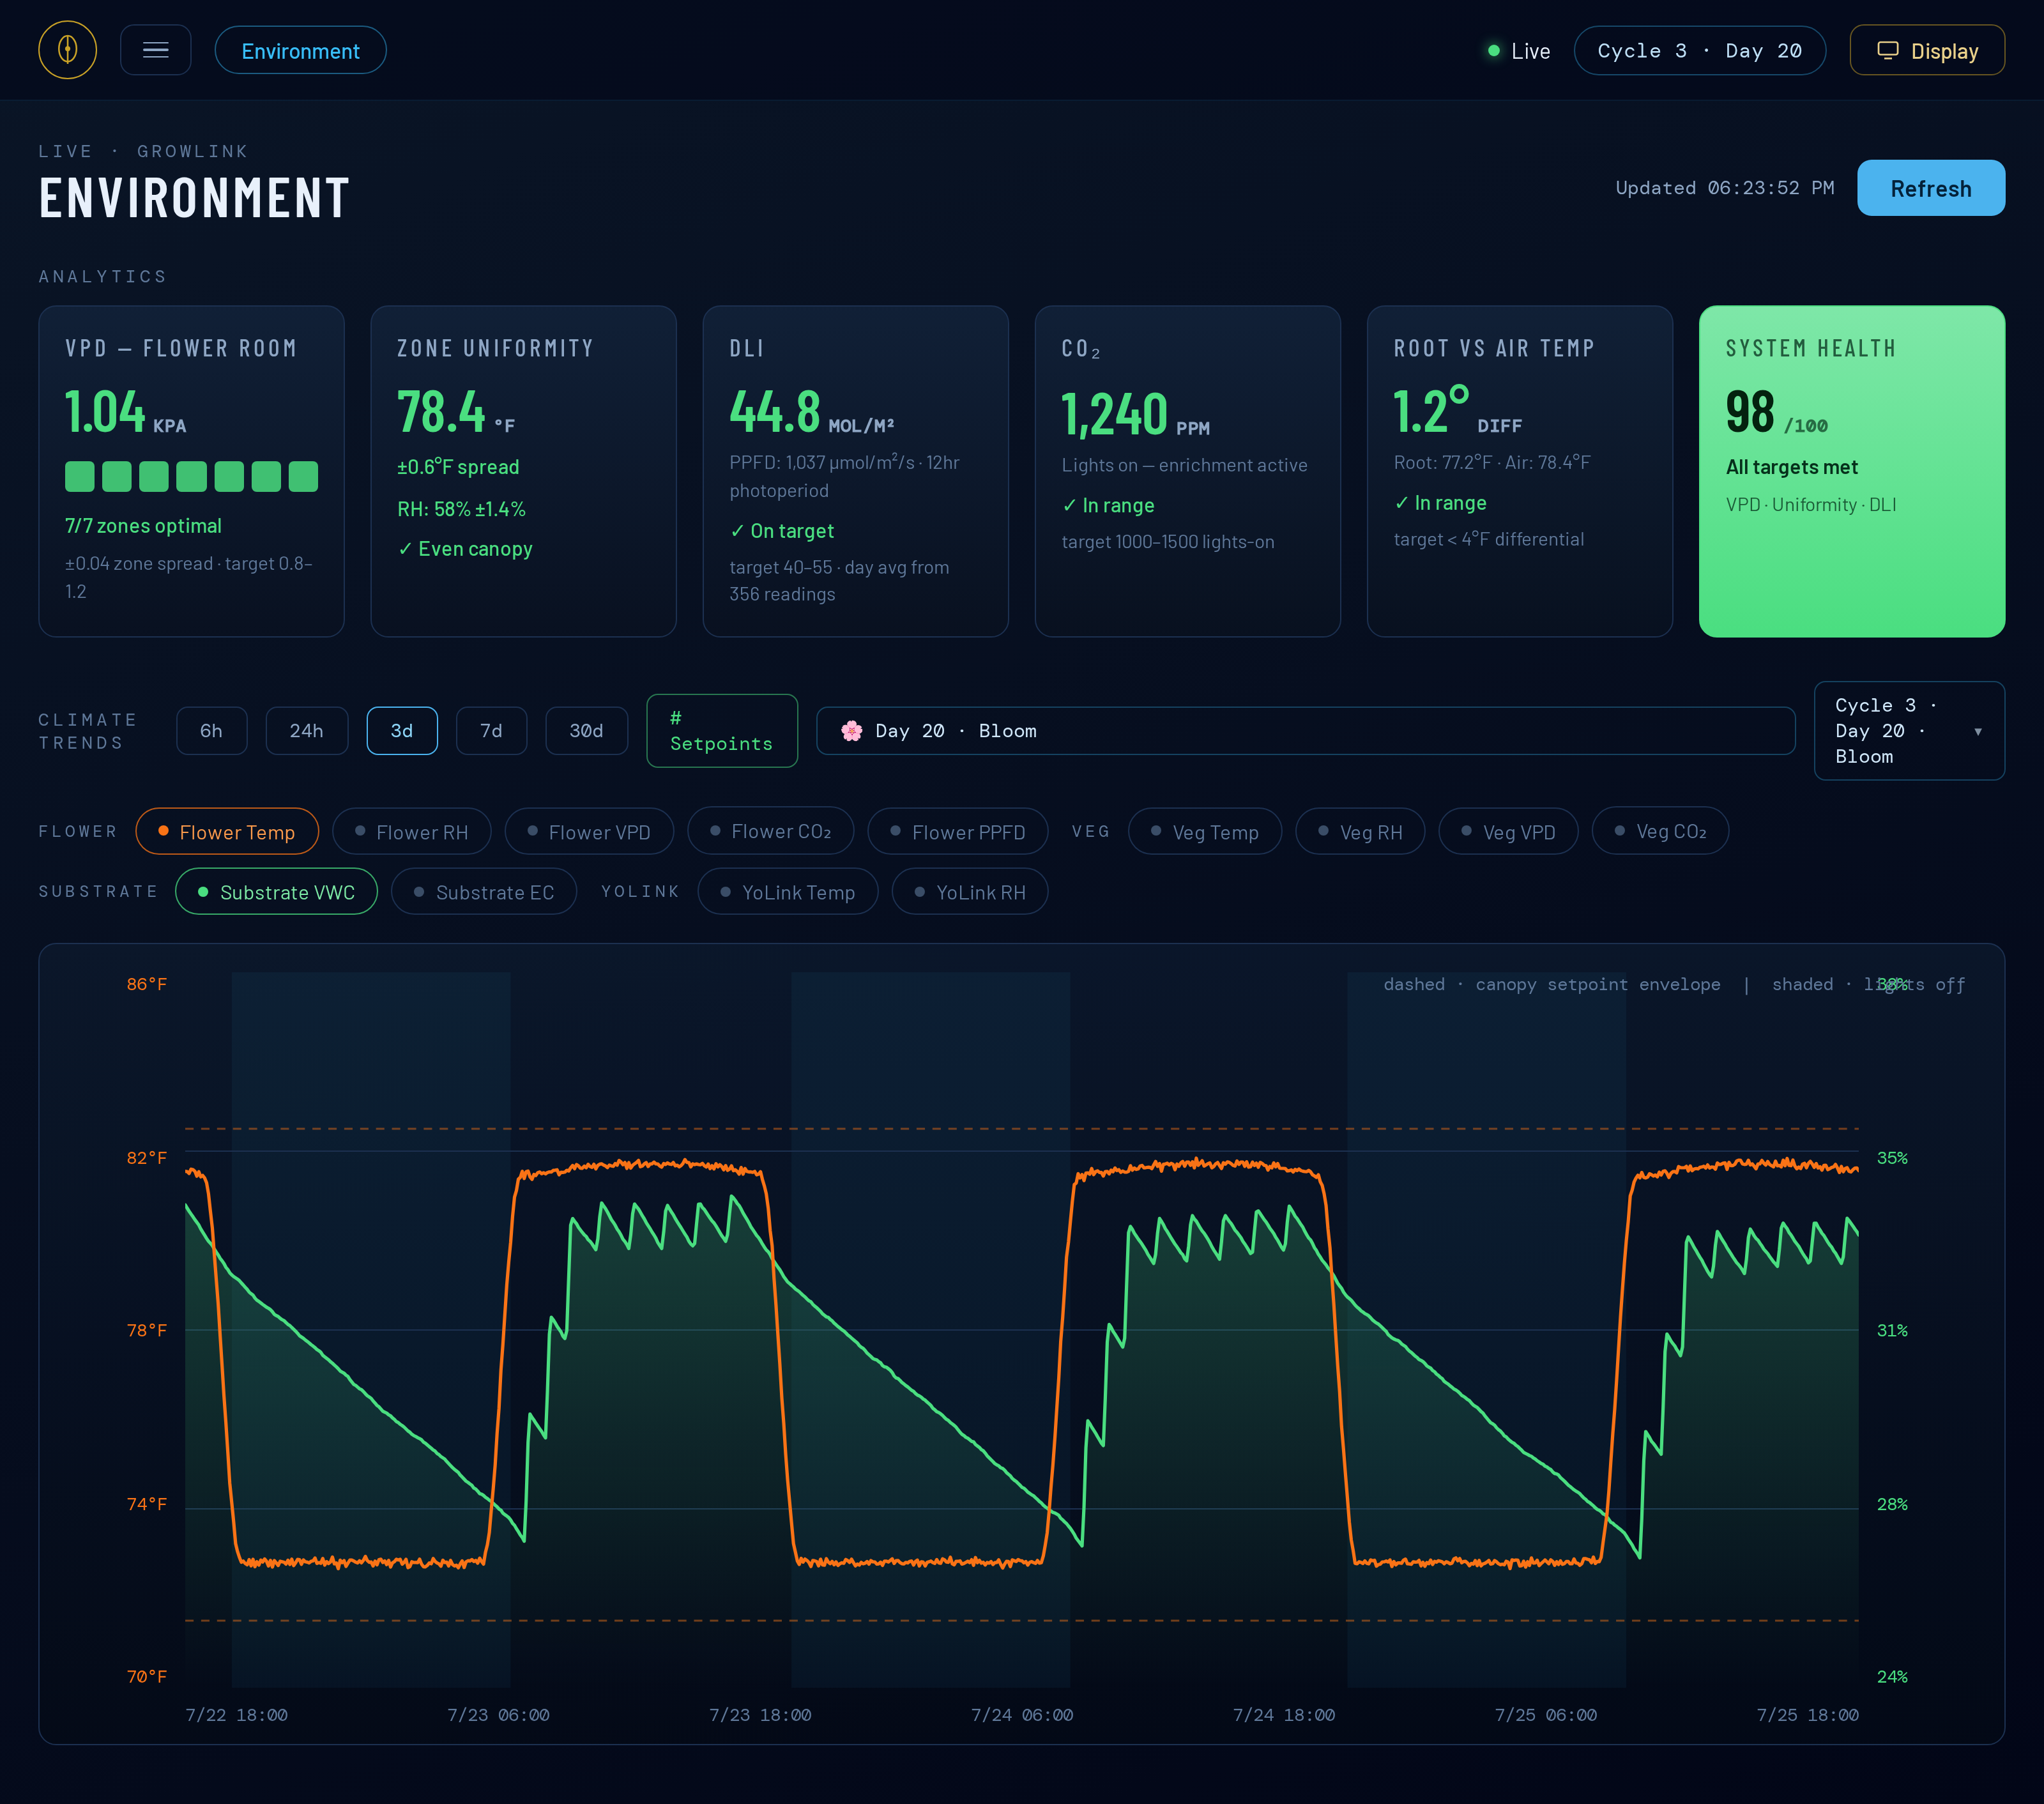Open the VPD — Flower Room card

[x=192, y=471]
